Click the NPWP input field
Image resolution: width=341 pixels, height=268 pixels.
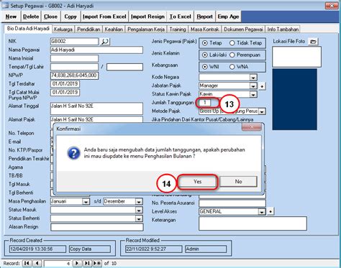tap(74, 75)
